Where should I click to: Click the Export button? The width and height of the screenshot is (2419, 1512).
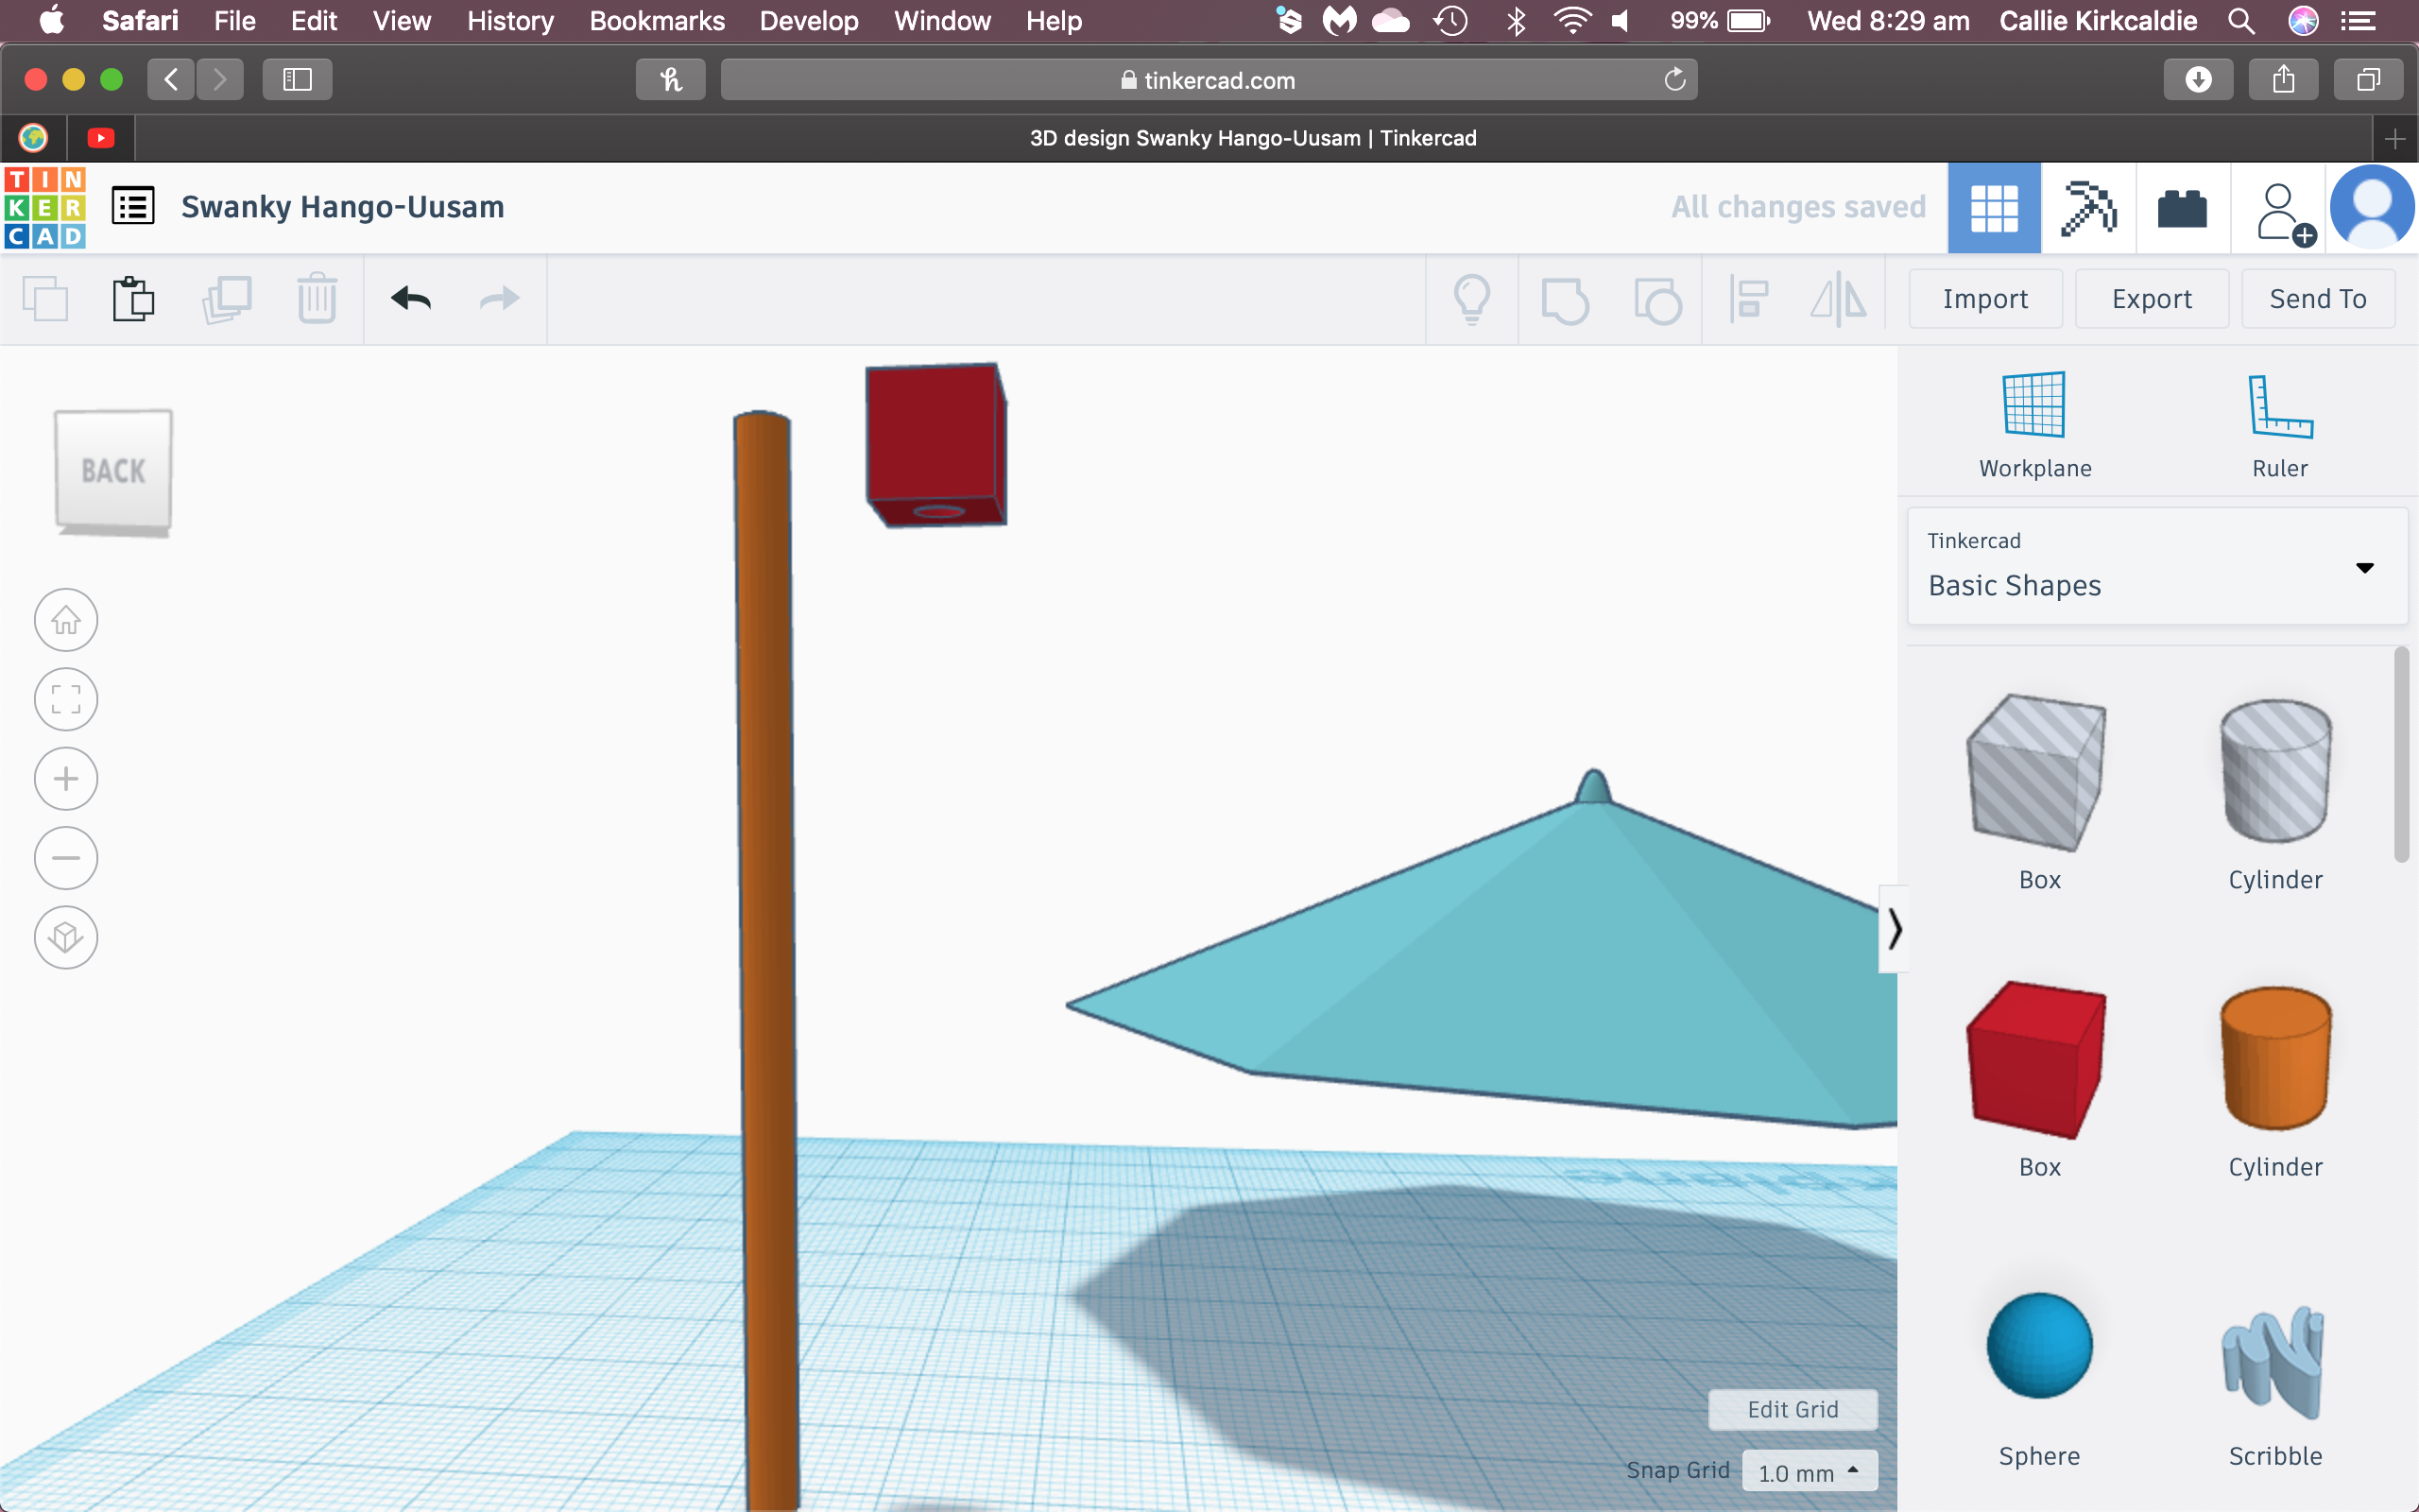[x=2151, y=299]
